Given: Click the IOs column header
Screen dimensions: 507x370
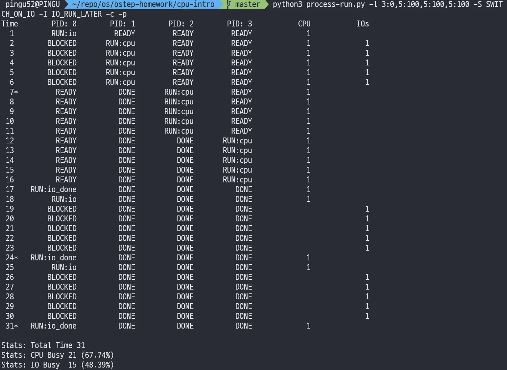Looking at the screenshot, I should click(363, 24).
